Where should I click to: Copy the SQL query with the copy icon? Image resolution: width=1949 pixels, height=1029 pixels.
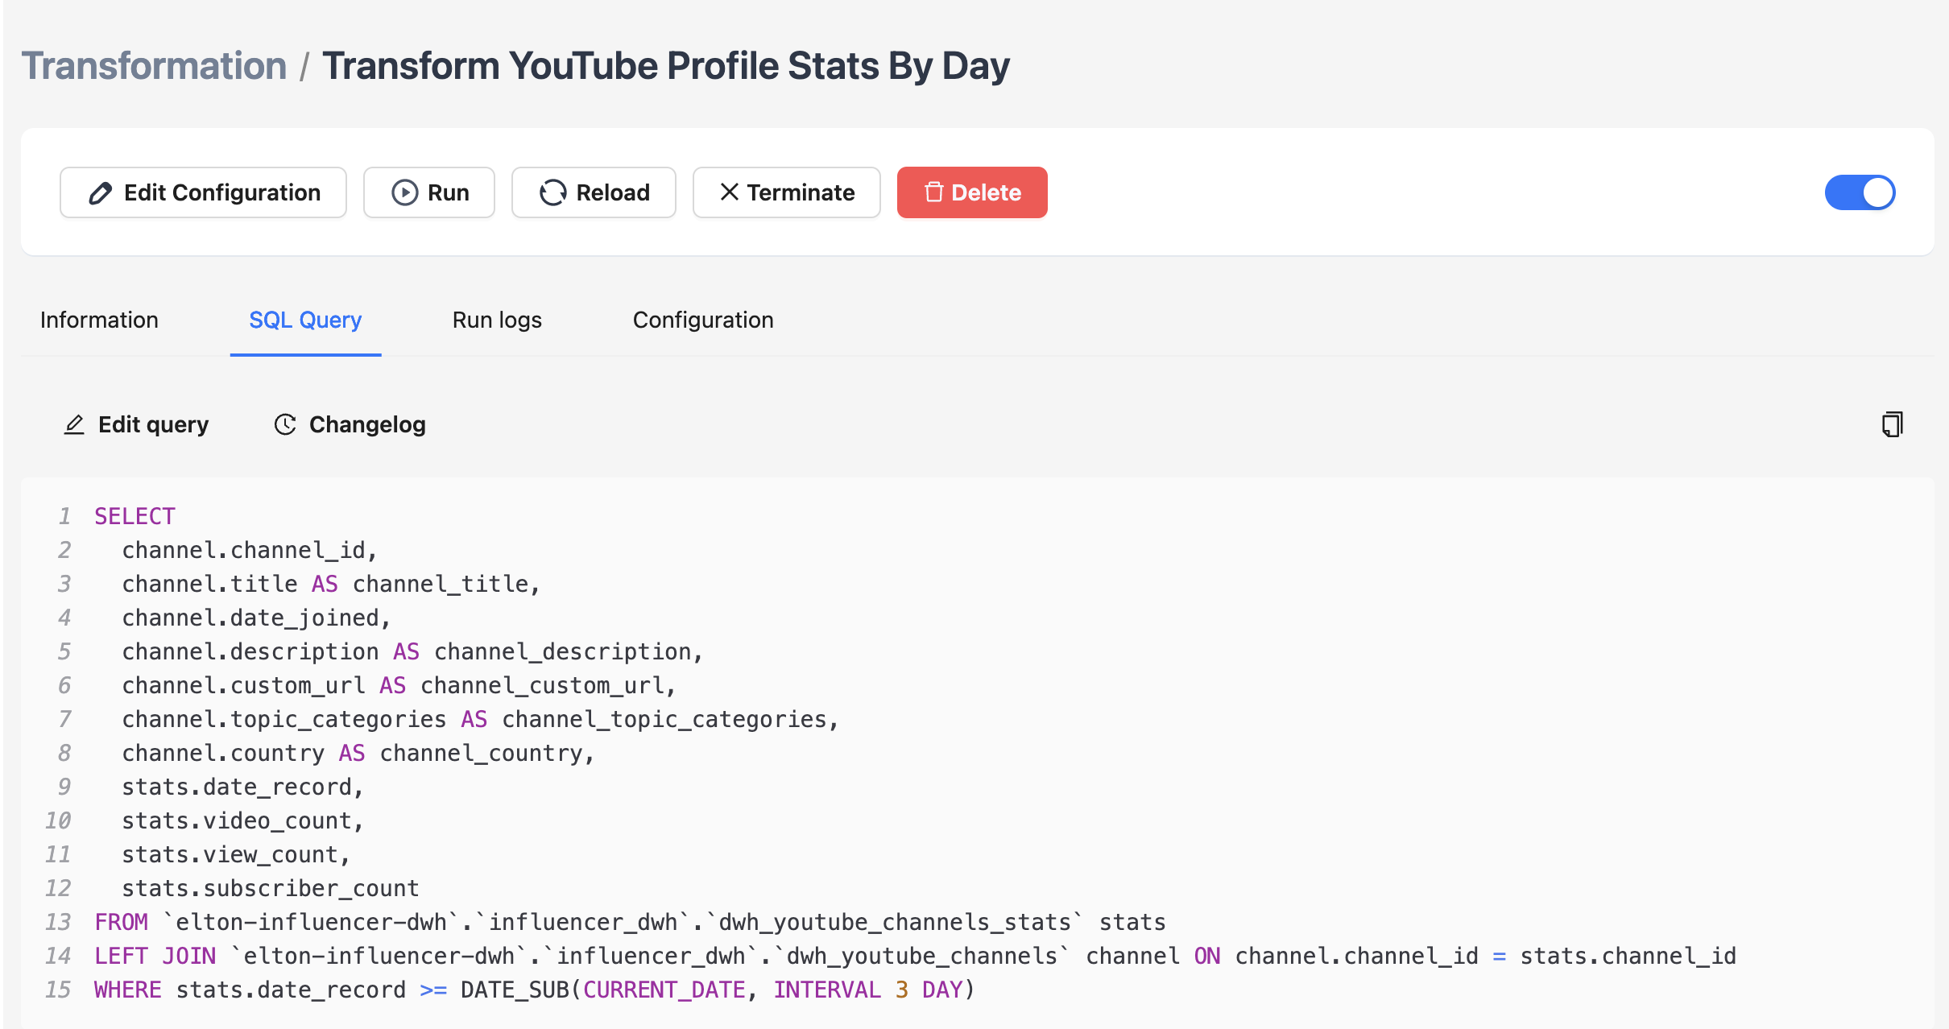tap(1892, 424)
